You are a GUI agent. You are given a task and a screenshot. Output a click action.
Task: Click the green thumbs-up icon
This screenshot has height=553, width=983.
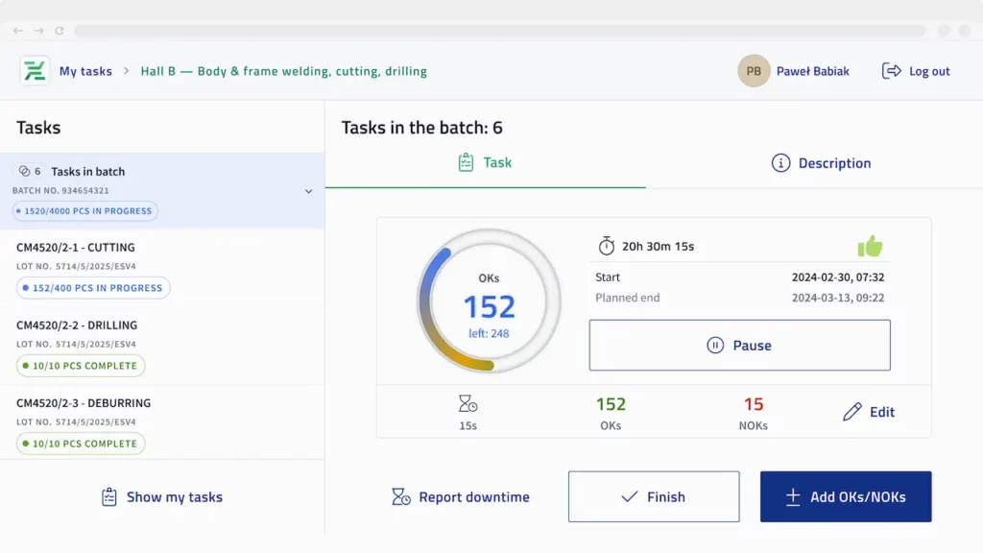point(870,247)
